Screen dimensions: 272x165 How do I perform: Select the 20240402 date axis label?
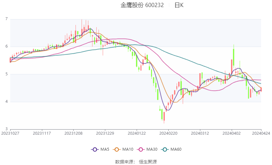pyautogui.click(x=232, y=133)
